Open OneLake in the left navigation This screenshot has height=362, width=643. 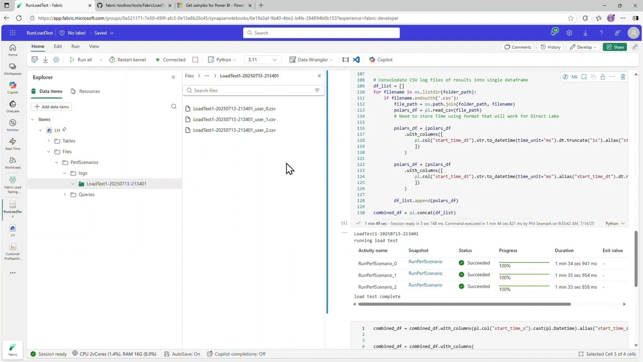point(13,107)
